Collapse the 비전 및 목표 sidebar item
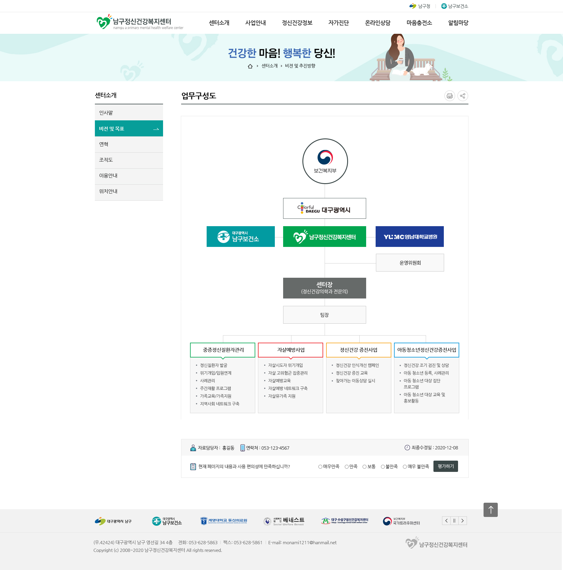563x570 pixels. pyautogui.click(x=129, y=128)
